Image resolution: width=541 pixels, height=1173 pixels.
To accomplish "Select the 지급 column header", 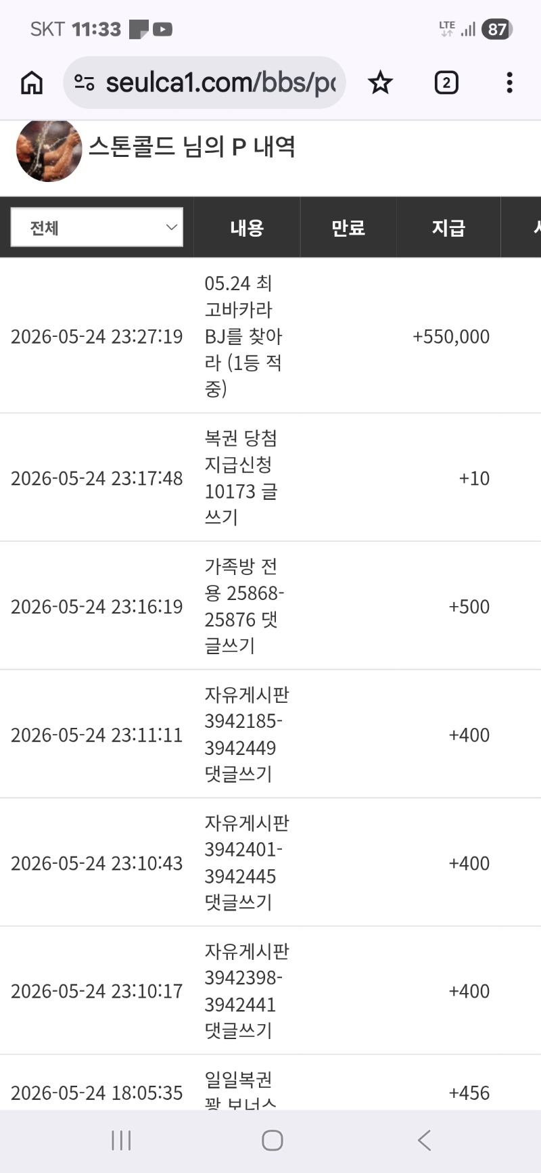I will 448,227.
